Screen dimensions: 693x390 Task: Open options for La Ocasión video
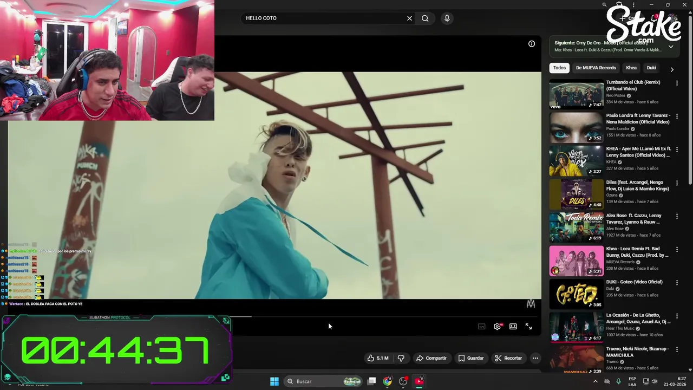677,316
